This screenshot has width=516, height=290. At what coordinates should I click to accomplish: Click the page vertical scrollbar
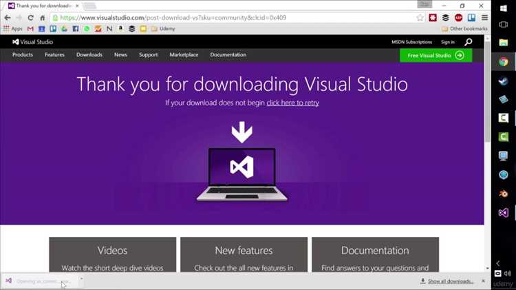pyautogui.click(x=487, y=92)
